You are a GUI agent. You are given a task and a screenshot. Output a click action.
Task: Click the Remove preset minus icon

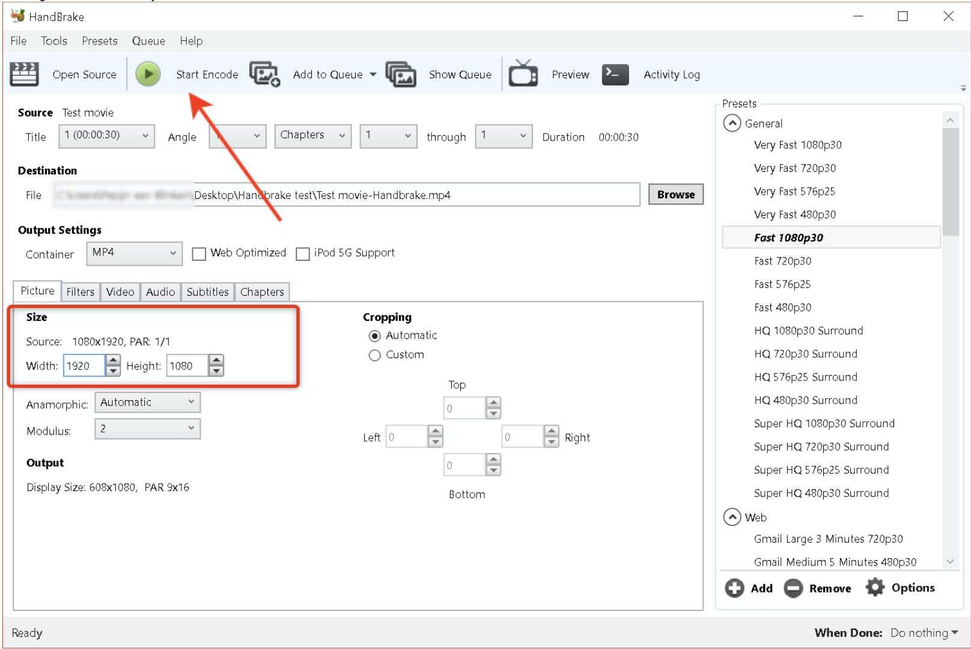[793, 588]
